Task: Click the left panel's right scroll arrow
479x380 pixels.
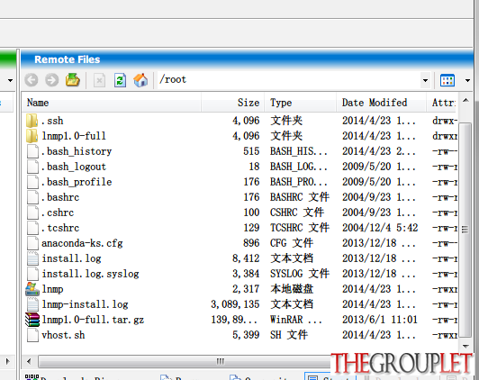Action: tap(8, 362)
